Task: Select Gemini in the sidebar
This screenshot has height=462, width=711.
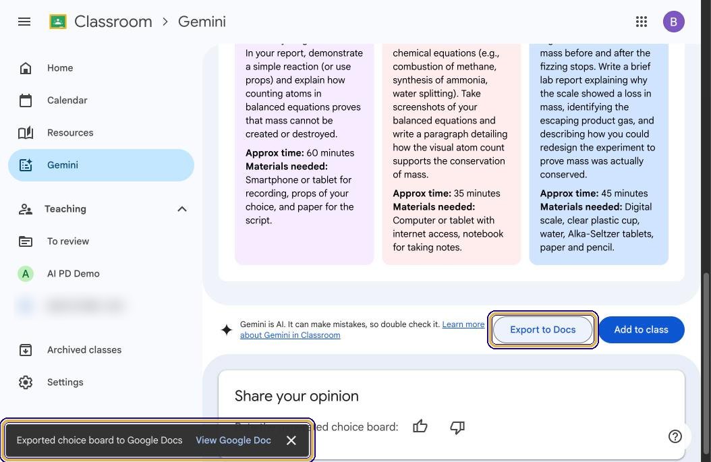Action: 101,165
